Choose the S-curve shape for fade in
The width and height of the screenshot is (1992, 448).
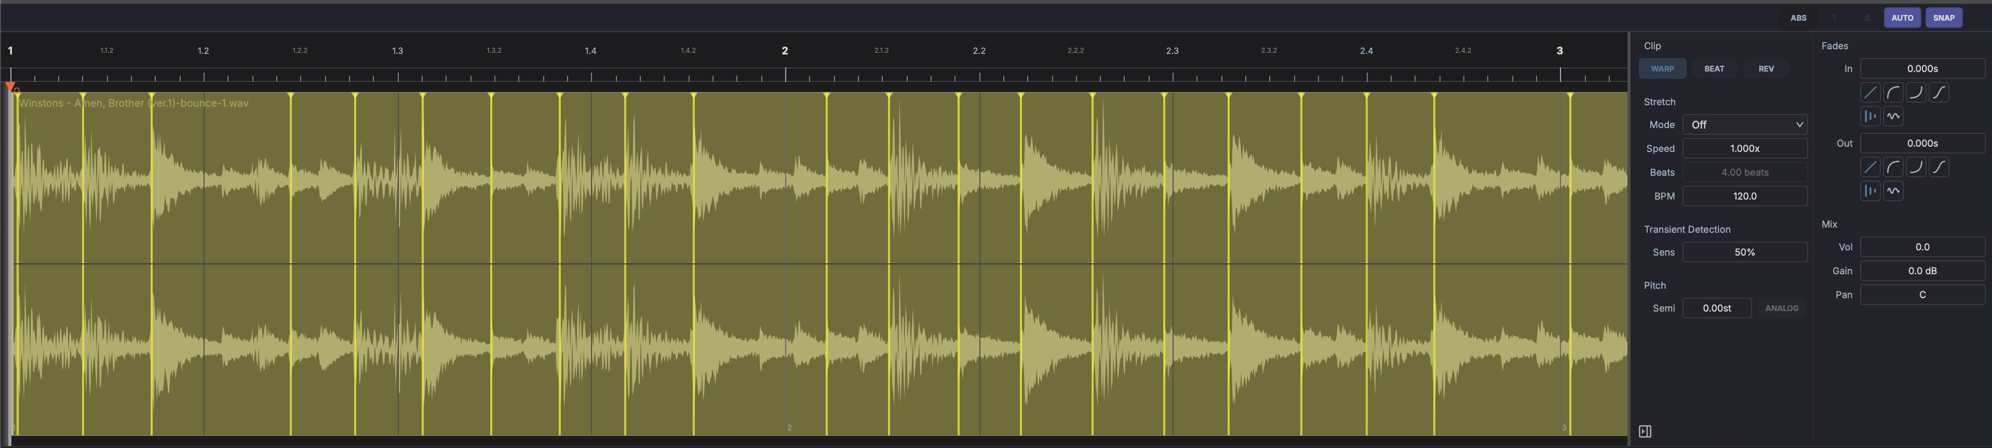pyautogui.click(x=1939, y=93)
